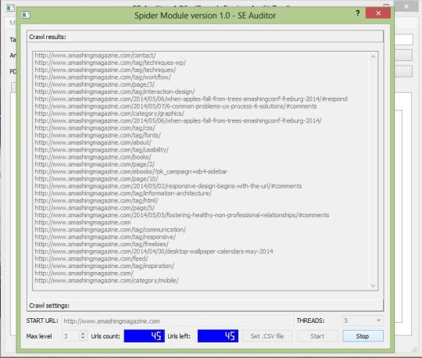Select the /tag/usability/ URL row
Screen dimensions: 422x358
pos(102,150)
